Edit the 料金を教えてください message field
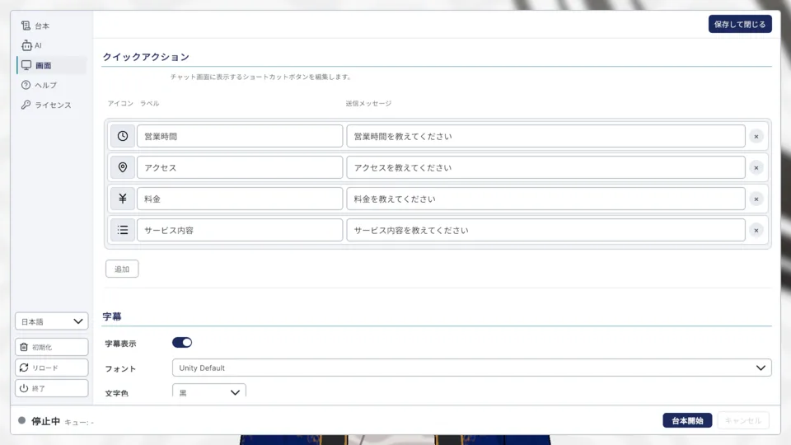Image resolution: width=791 pixels, height=445 pixels. 545,199
